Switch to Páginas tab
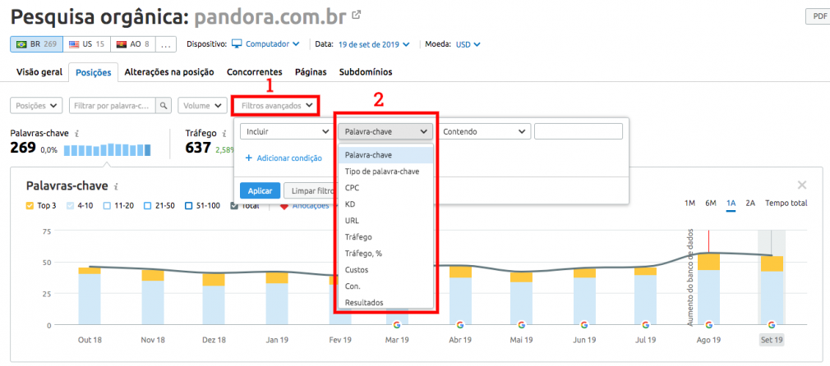Viewport: 830px width, 366px height. 311,72
